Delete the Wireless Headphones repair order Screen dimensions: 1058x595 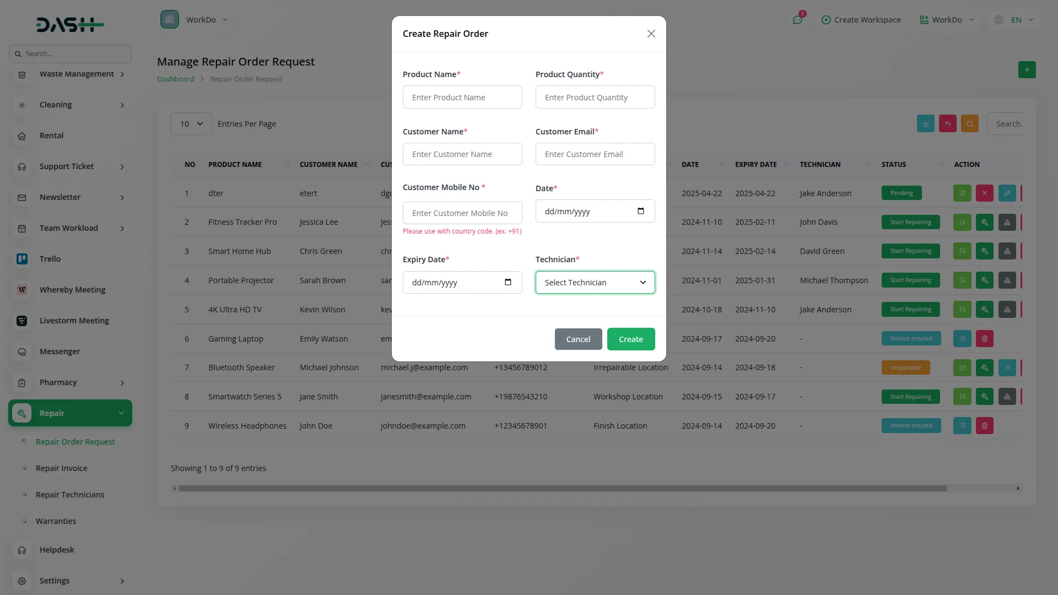click(x=984, y=426)
